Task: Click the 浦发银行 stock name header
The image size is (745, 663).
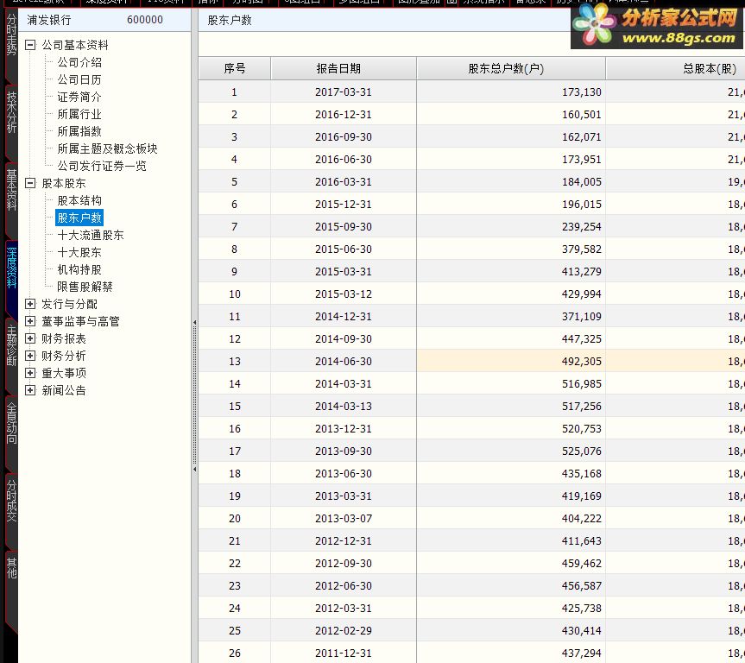Action: tap(49, 20)
